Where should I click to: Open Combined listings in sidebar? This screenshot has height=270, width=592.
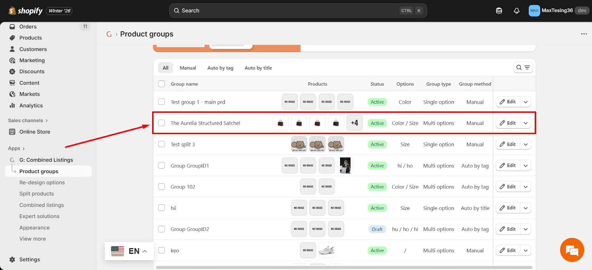(x=42, y=205)
